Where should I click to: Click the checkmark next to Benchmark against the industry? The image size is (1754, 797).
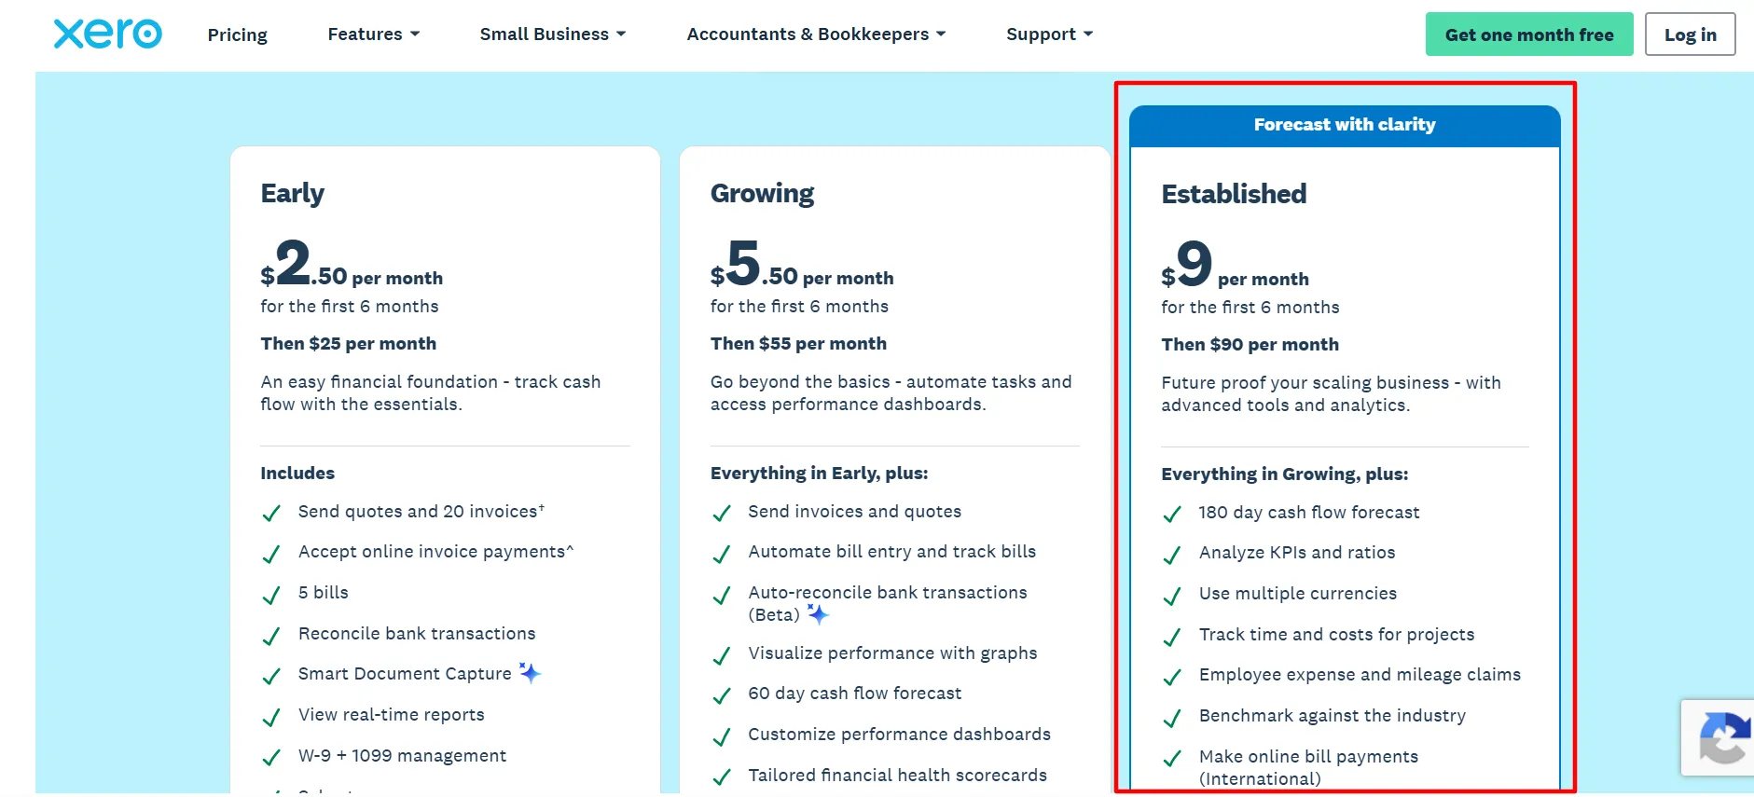click(1172, 718)
